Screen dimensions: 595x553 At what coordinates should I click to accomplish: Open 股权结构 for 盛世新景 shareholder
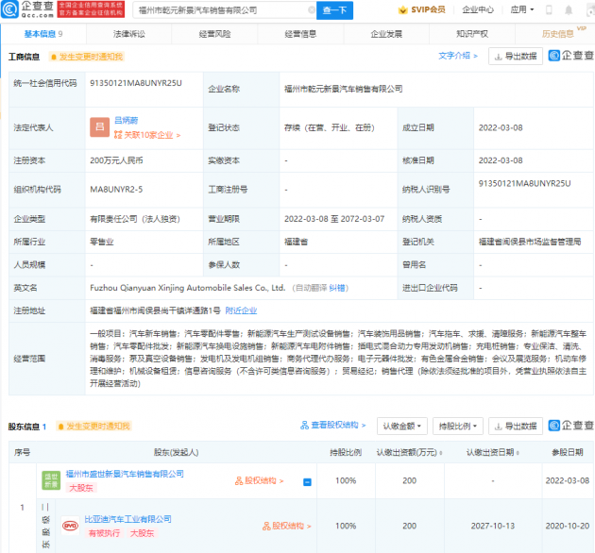point(259,481)
